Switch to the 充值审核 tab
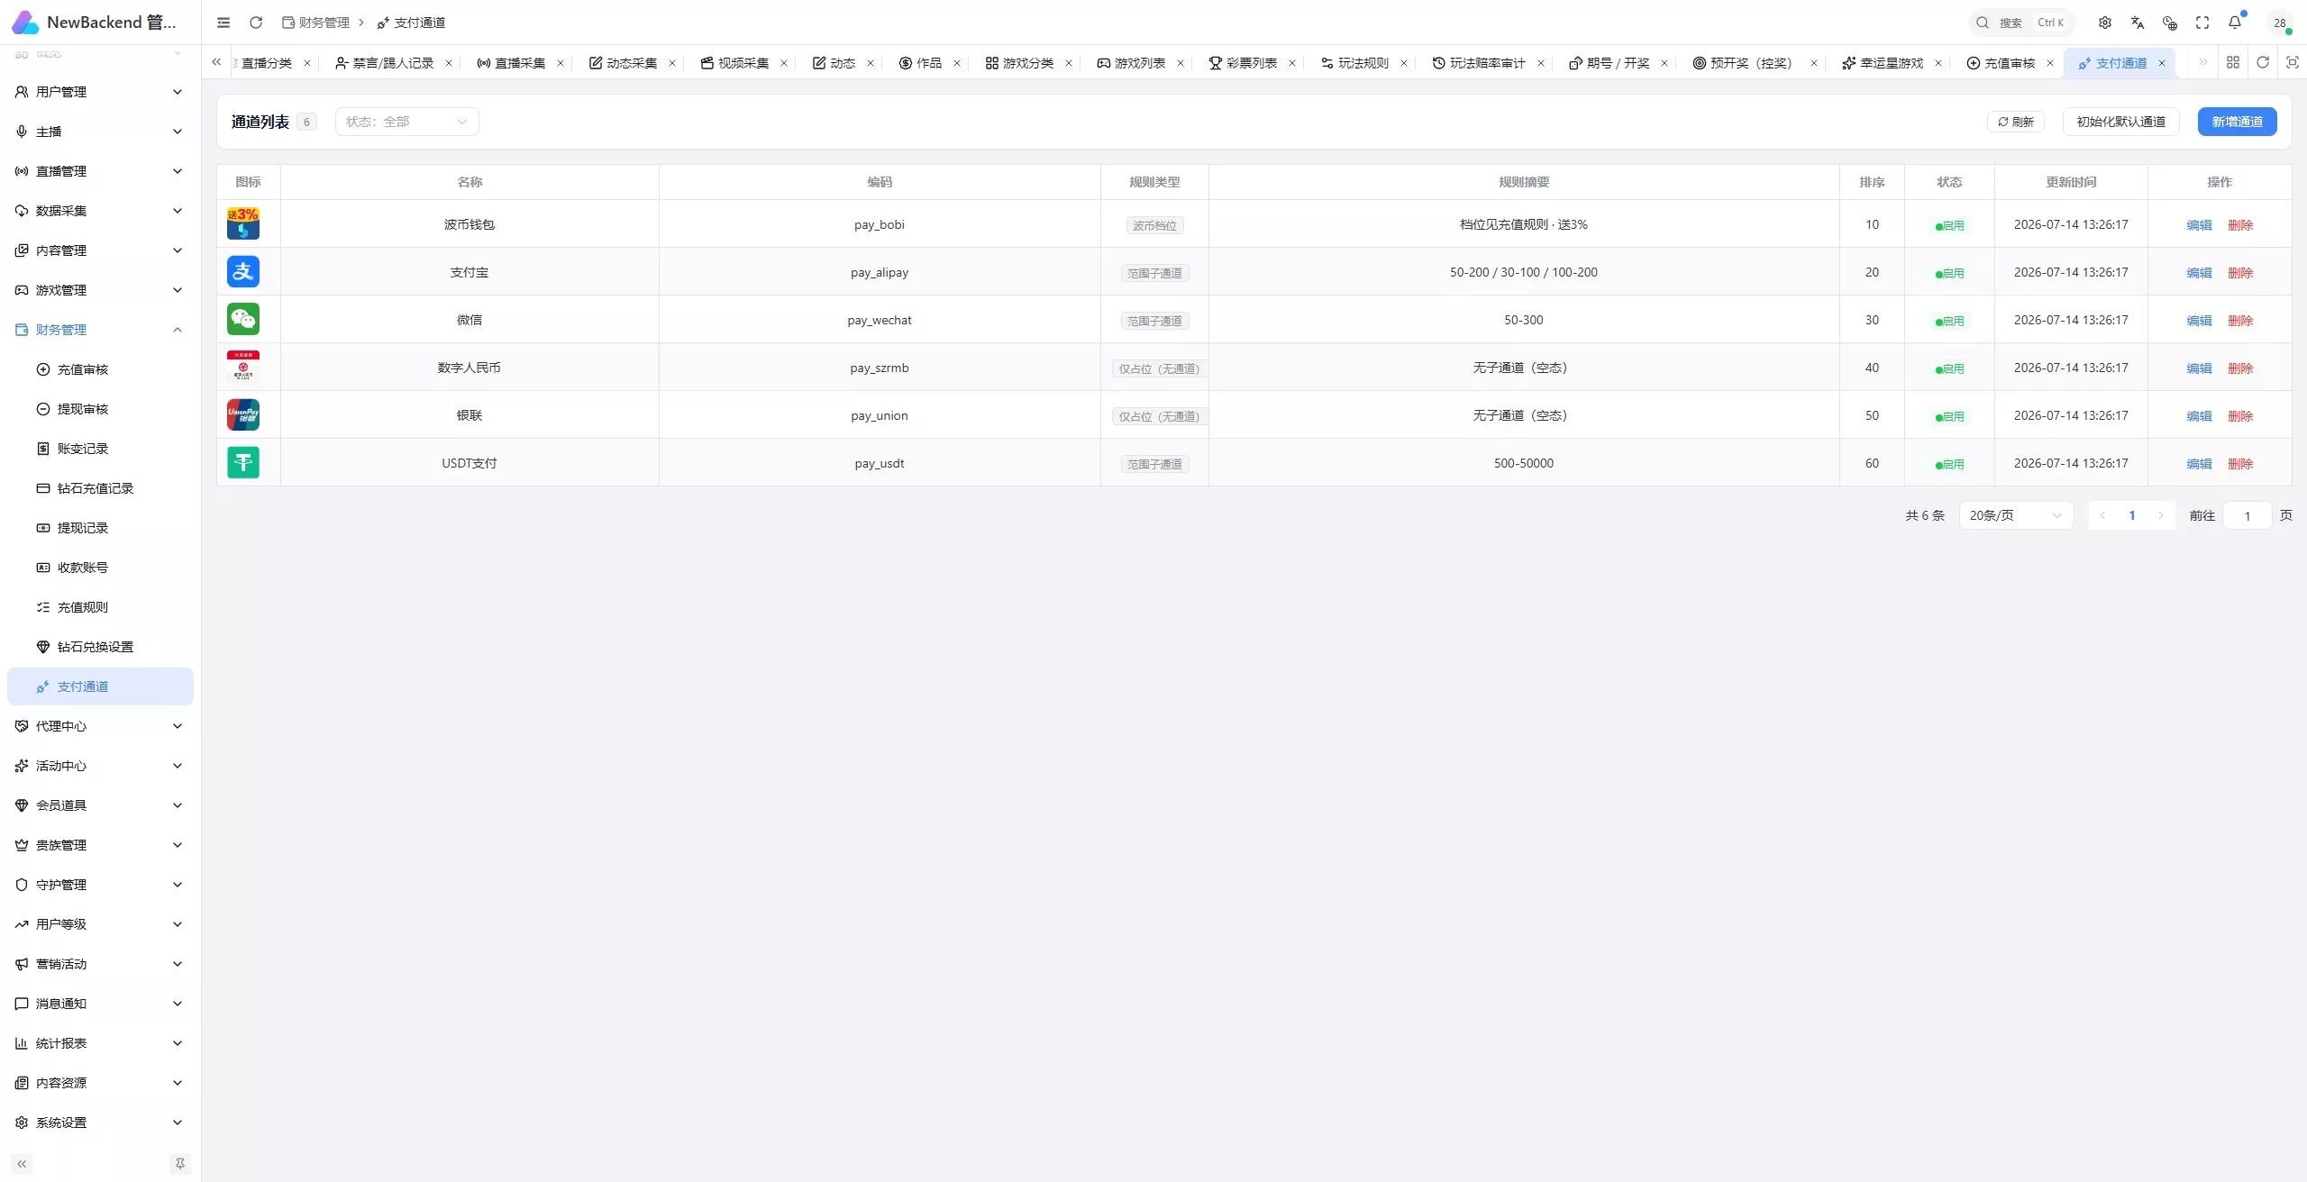The image size is (2307, 1182). coord(2009,63)
